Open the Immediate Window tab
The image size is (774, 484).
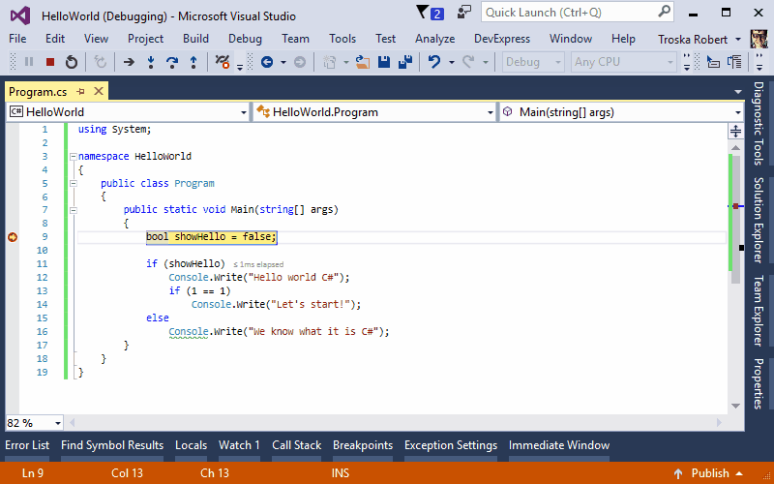pos(559,445)
